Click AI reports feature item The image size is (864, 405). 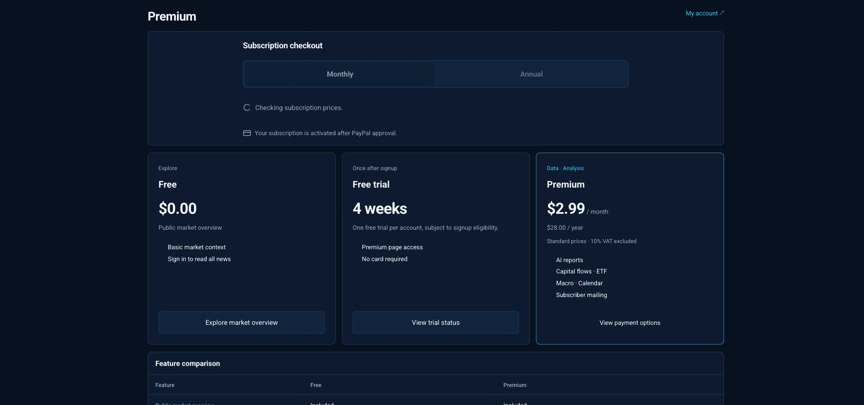tap(569, 260)
